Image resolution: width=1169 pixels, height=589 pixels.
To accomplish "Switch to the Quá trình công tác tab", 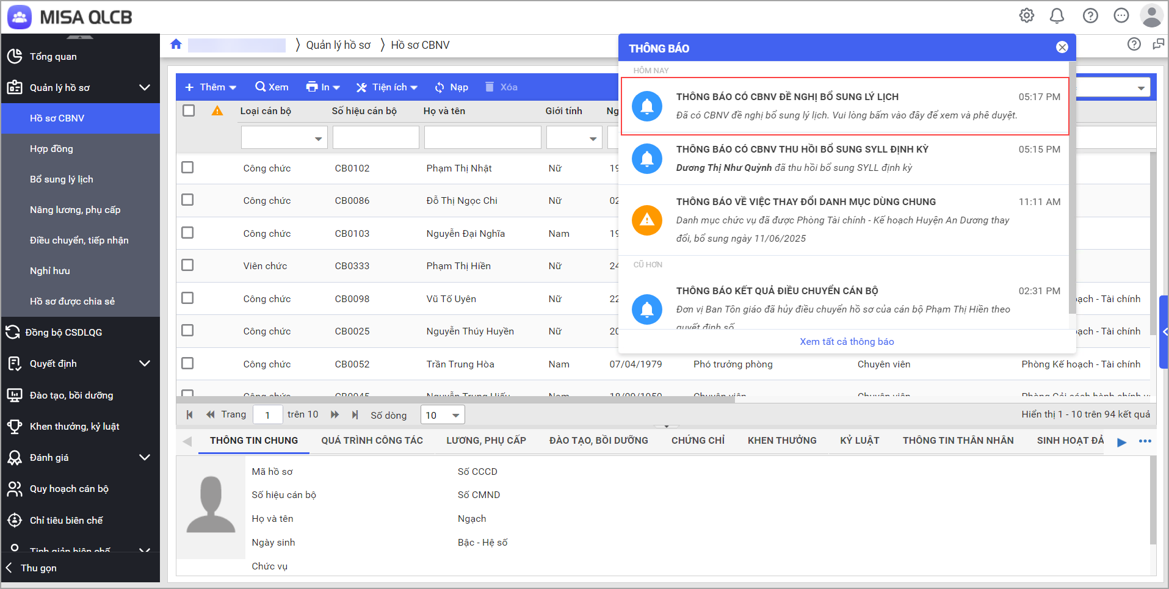I will [x=372, y=441].
